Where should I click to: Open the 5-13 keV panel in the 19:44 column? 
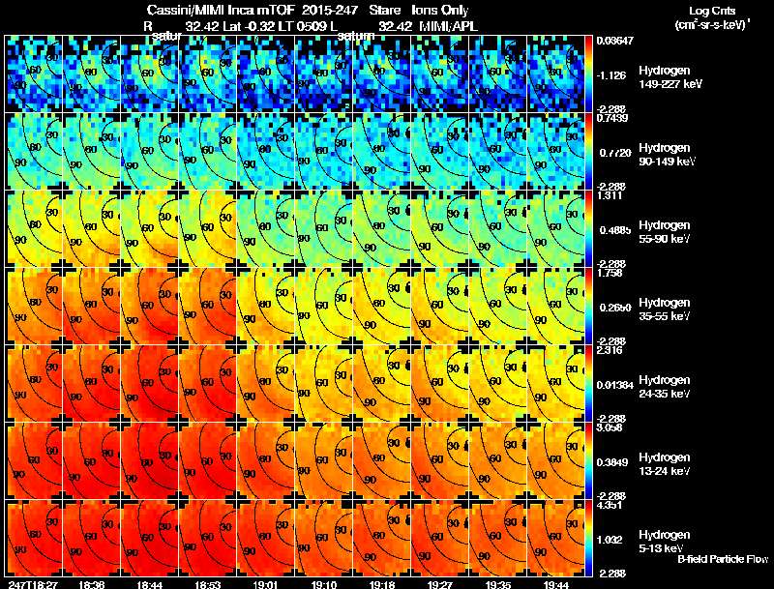[x=555, y=538]
